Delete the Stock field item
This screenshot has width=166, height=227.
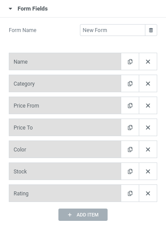tap(148, 171)
